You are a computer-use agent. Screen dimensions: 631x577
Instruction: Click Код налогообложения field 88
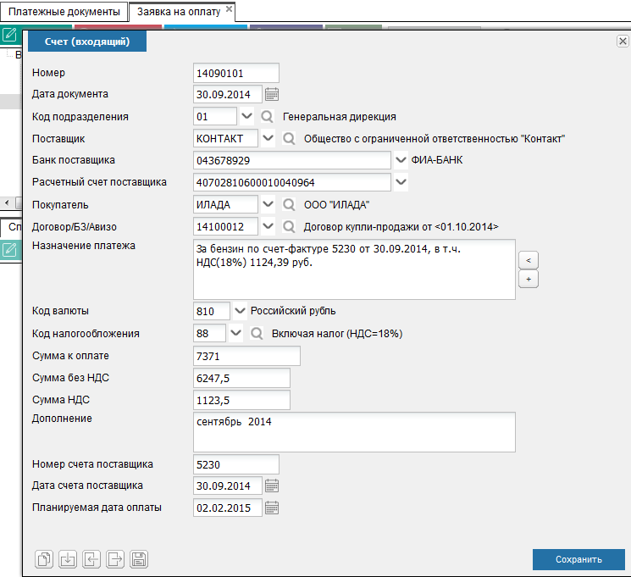point(209,333)
